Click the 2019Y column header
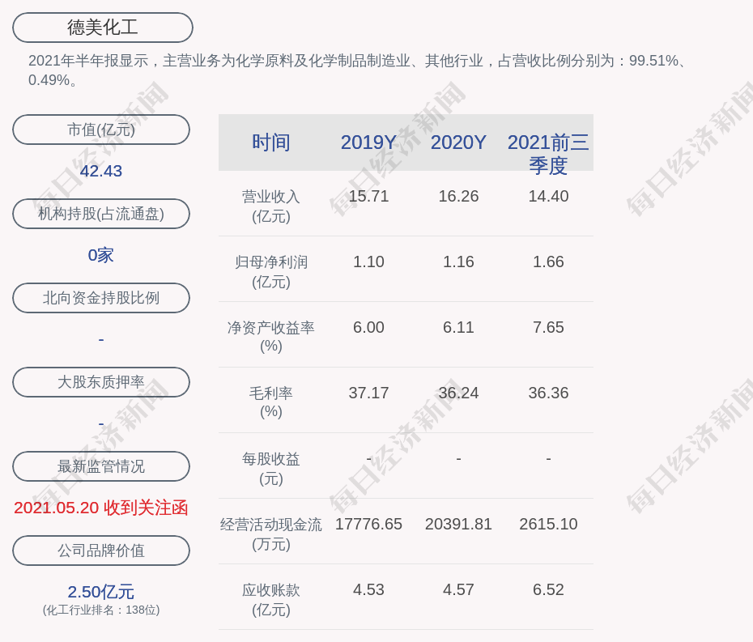The image size is (753, 642). 368,142
